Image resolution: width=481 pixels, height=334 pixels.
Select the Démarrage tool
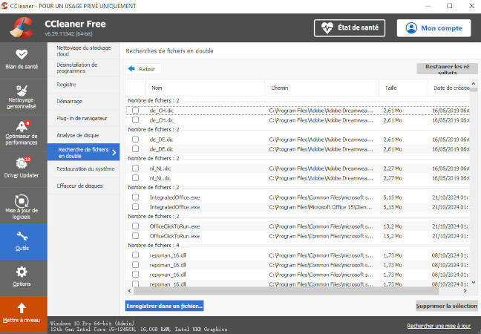pos(83,102)
